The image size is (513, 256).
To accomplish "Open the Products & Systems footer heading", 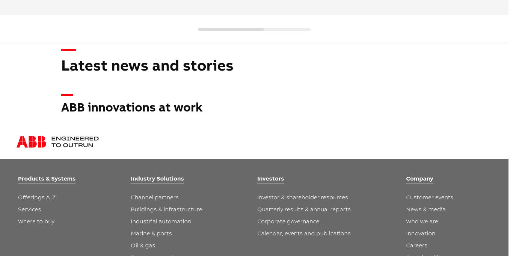I will [x=47, y=179].
